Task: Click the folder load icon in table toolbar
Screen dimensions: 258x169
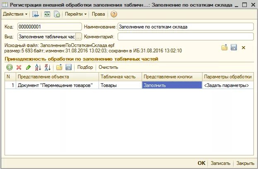Action: tap(59, 67)
